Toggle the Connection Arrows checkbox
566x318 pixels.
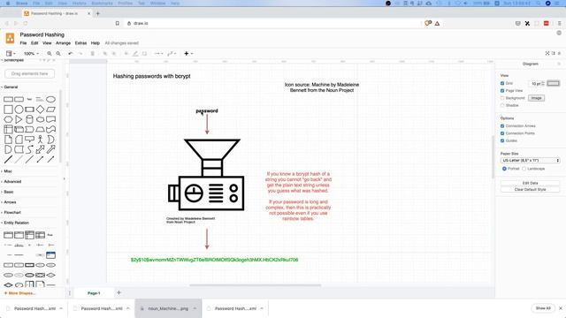(x=502, y=125)
